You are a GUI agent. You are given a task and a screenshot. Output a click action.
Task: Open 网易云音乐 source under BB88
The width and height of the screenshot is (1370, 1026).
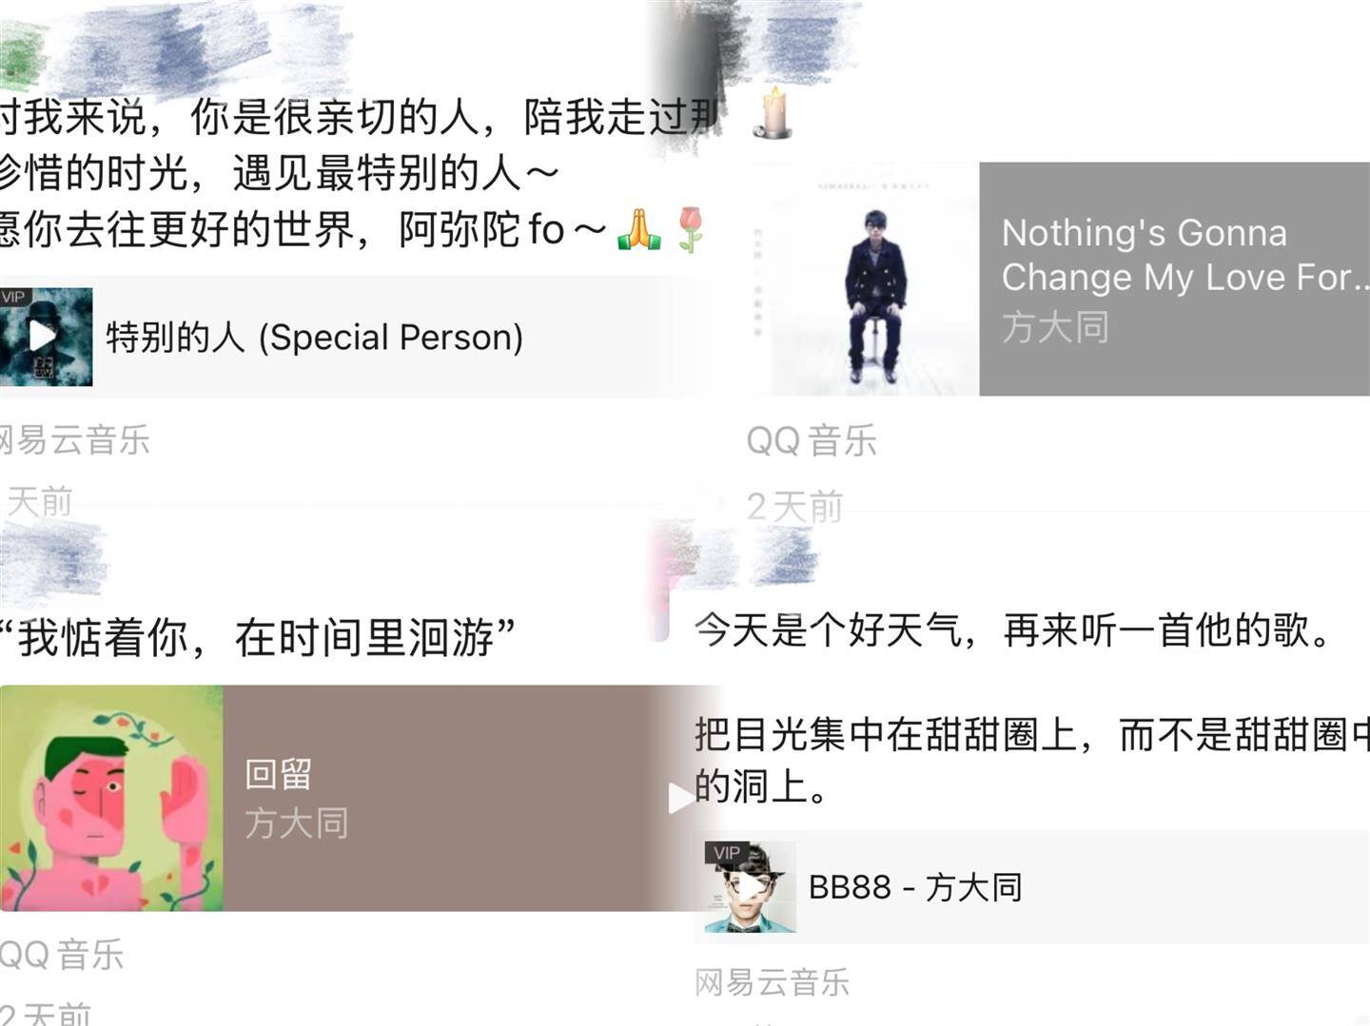click(x=772, y=982)
